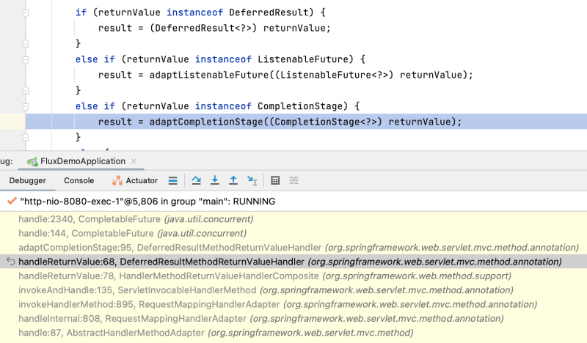
Task: Click the Step Out icon
Action: pos(233,180)
